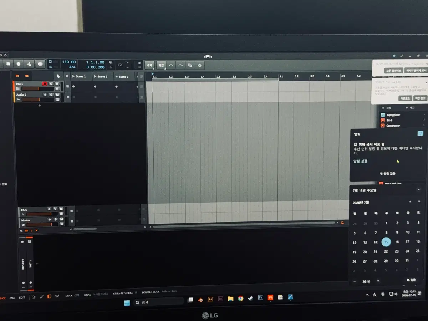
Task: Expand the Arpeggiator row's arrow in the browser
Action: [424, 115]
